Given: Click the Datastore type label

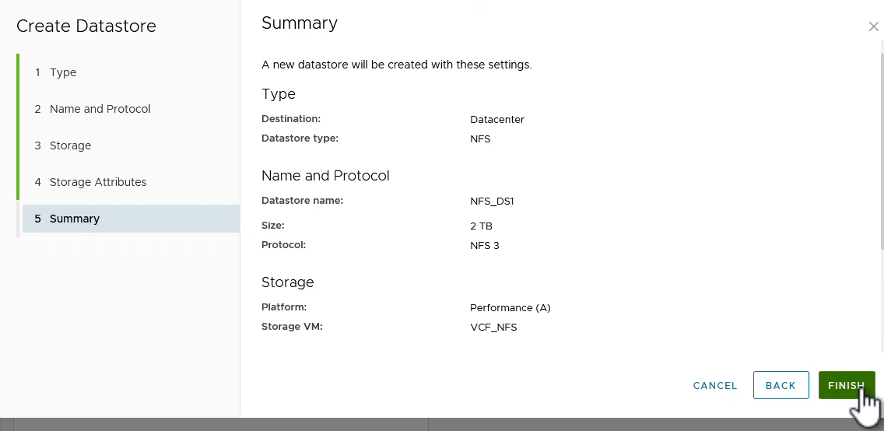Looking at the screenshot, I should pos(300,138).
